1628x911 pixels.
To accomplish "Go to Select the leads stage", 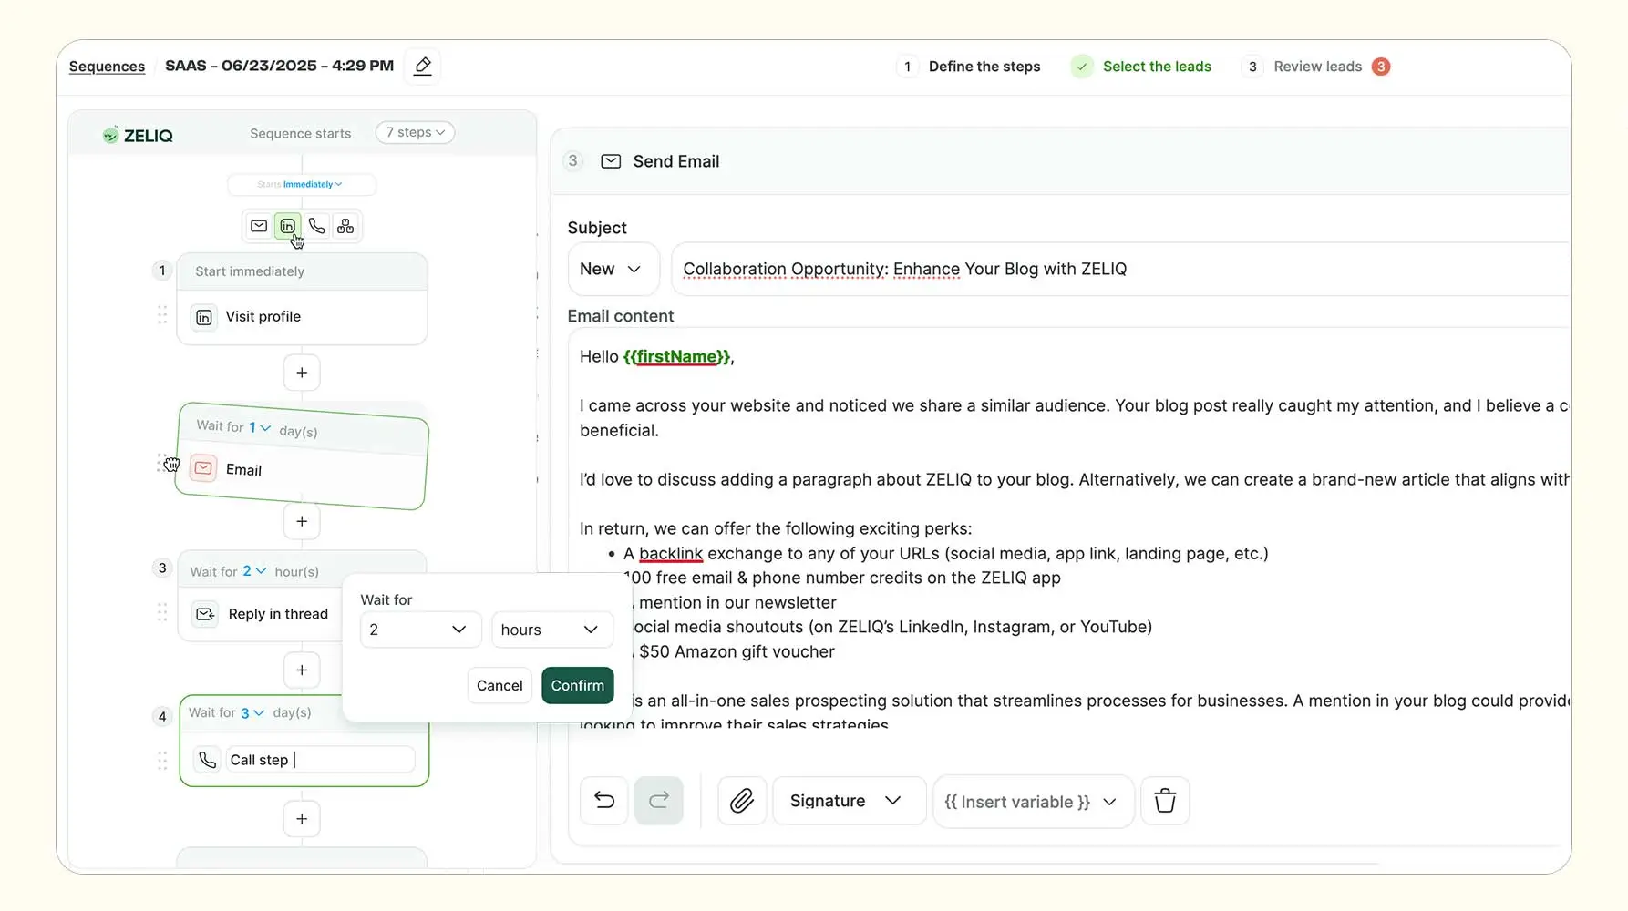I will point(1141,67).
